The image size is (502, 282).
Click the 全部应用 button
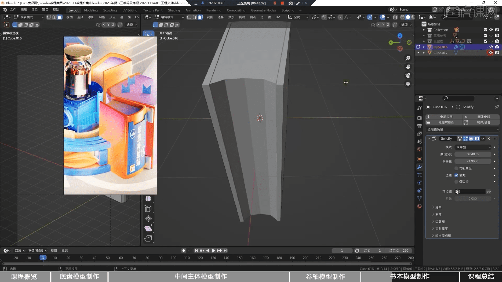point(444,117)
